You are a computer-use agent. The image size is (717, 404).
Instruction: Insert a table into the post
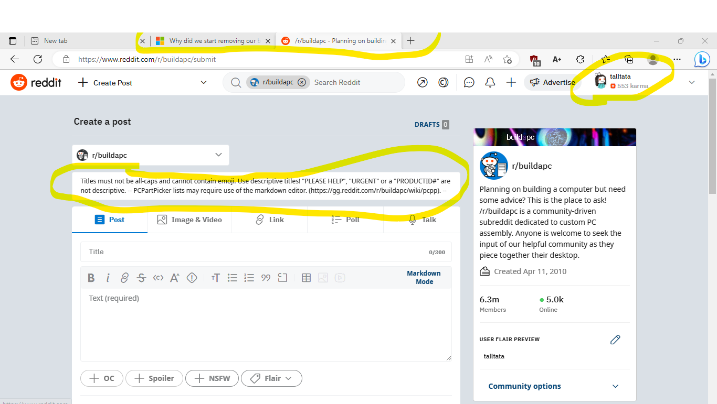coord(306,277)
